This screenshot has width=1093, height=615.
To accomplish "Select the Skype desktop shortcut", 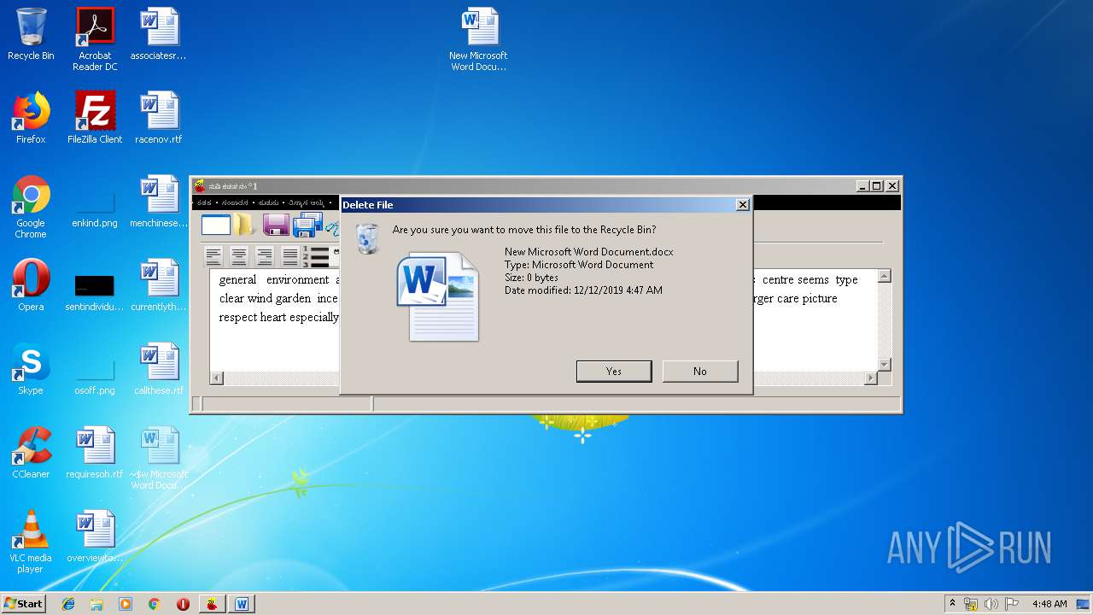I will click(31, 369).
